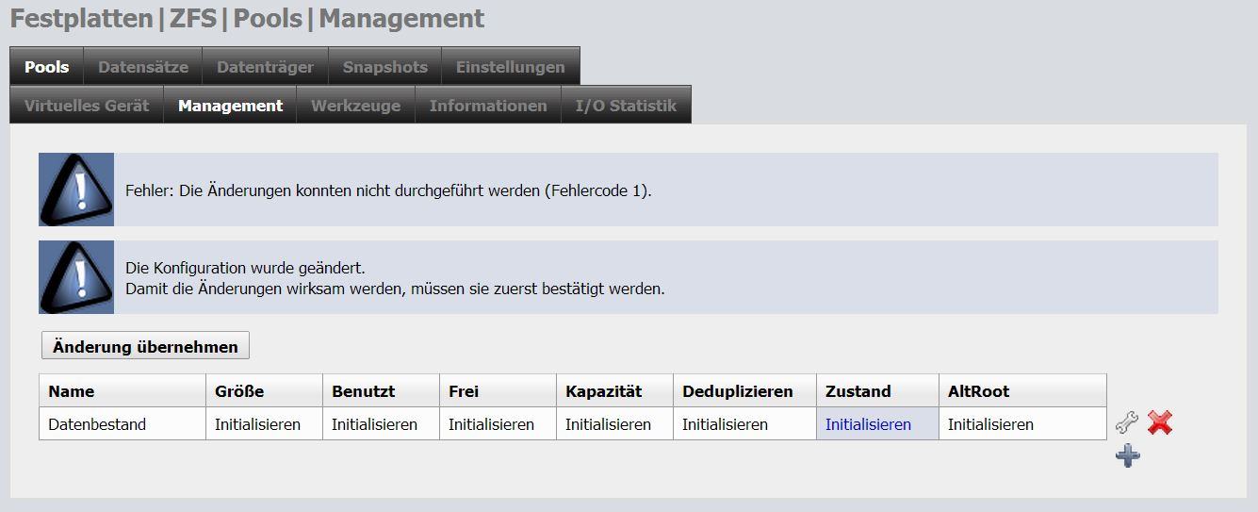Switch to the Datensätze tab
Viewport: 1258px width, 512px height.
(x=143, y=67)
